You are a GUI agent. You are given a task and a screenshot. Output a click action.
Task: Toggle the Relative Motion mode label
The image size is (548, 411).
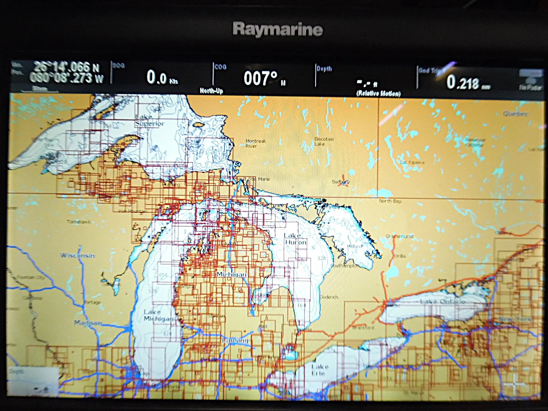378,93
